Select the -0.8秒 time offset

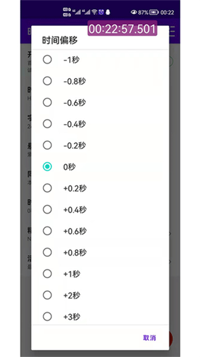coord(100,81)
